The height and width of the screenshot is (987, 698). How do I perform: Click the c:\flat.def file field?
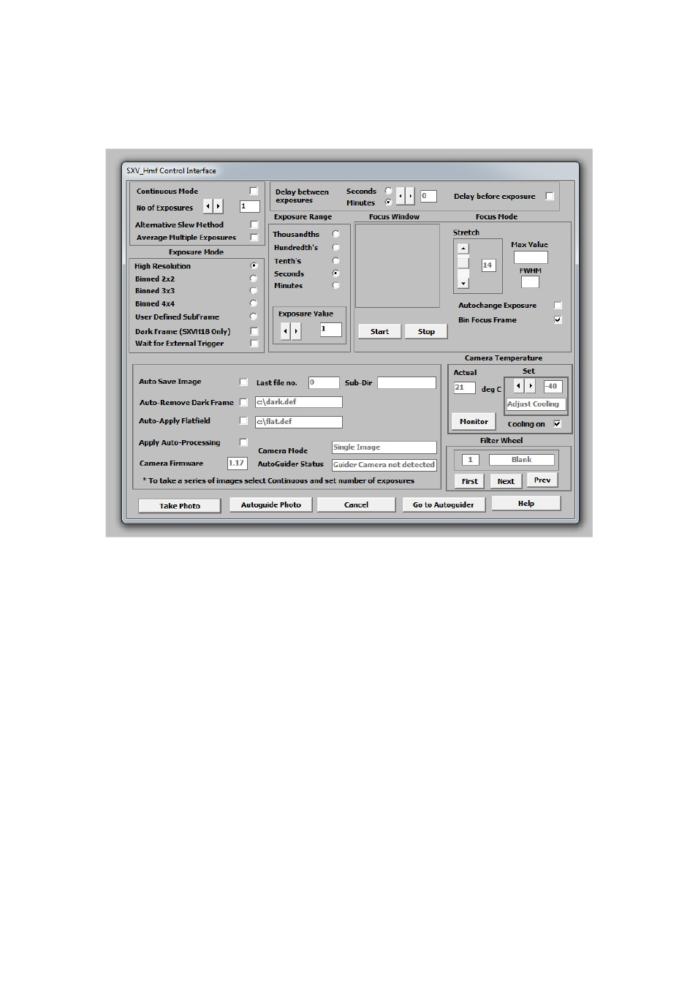298,422
